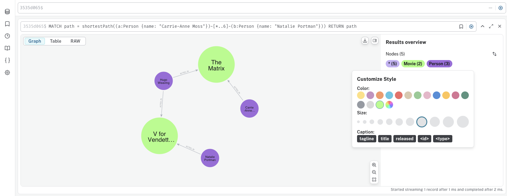Open the guides book icon in sidebar

[x=7, y=48]
